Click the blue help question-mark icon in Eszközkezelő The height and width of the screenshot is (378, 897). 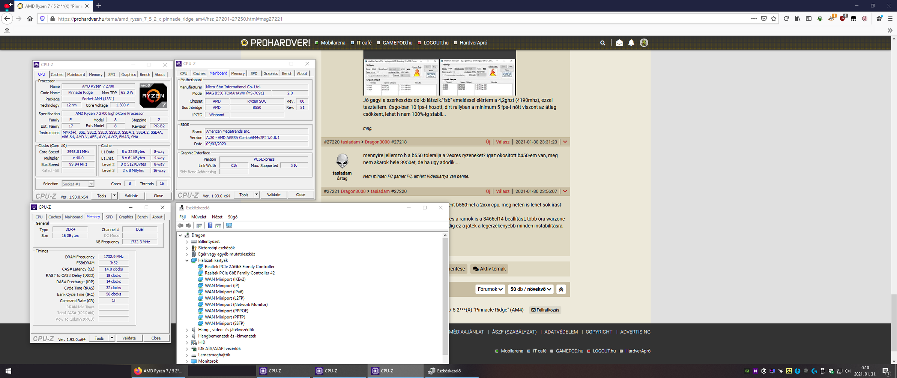[x=210, y=226]
